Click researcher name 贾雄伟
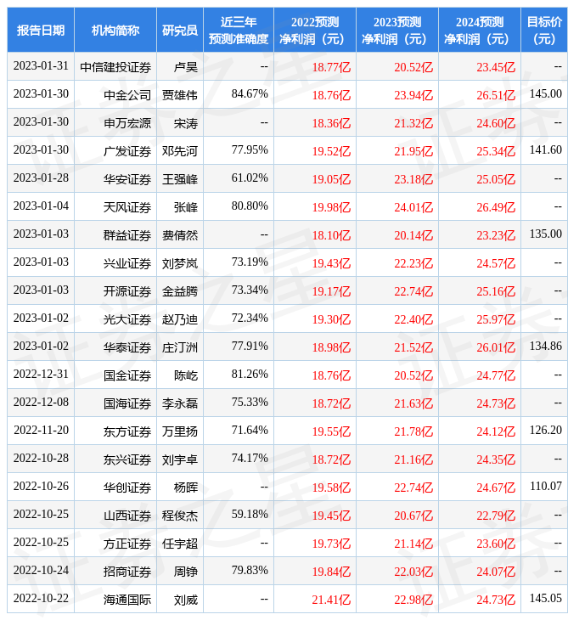 click(180, 95)
